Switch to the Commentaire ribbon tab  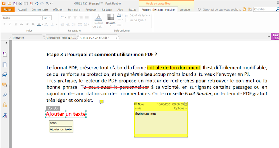[39, 9]
